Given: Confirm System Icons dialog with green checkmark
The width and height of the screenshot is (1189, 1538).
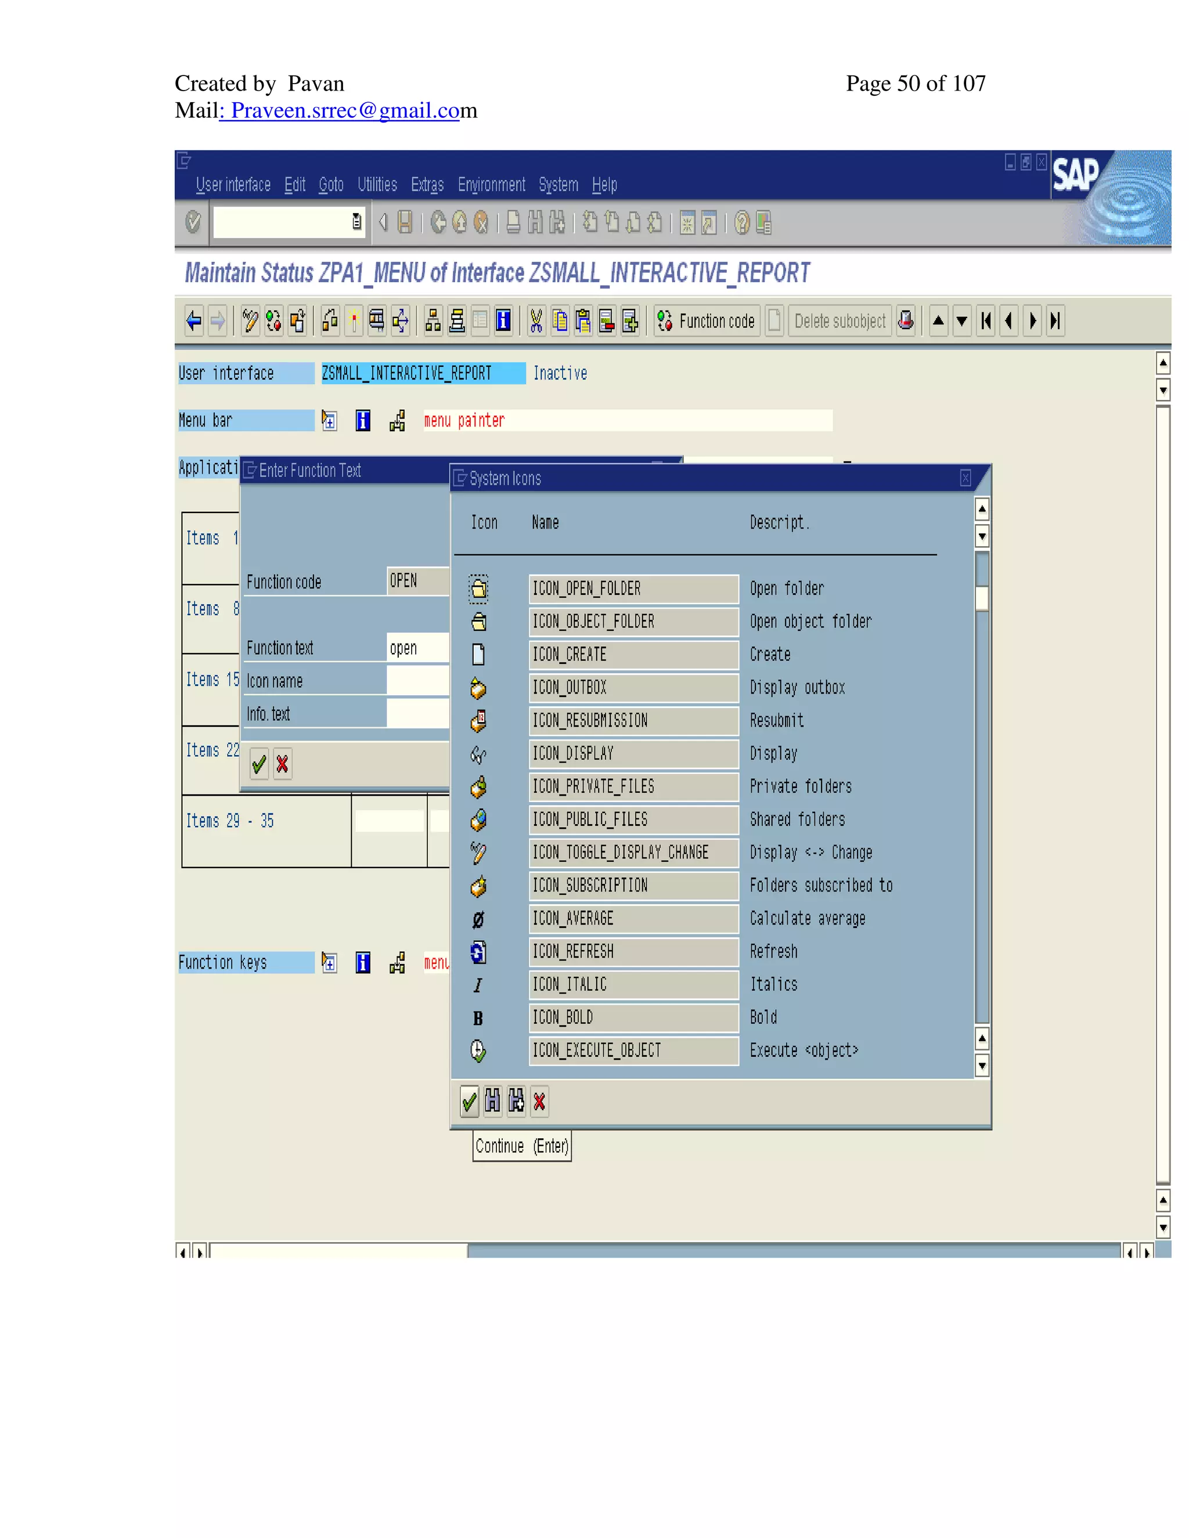Looking at the screenshot, I should coord(469,1102).
